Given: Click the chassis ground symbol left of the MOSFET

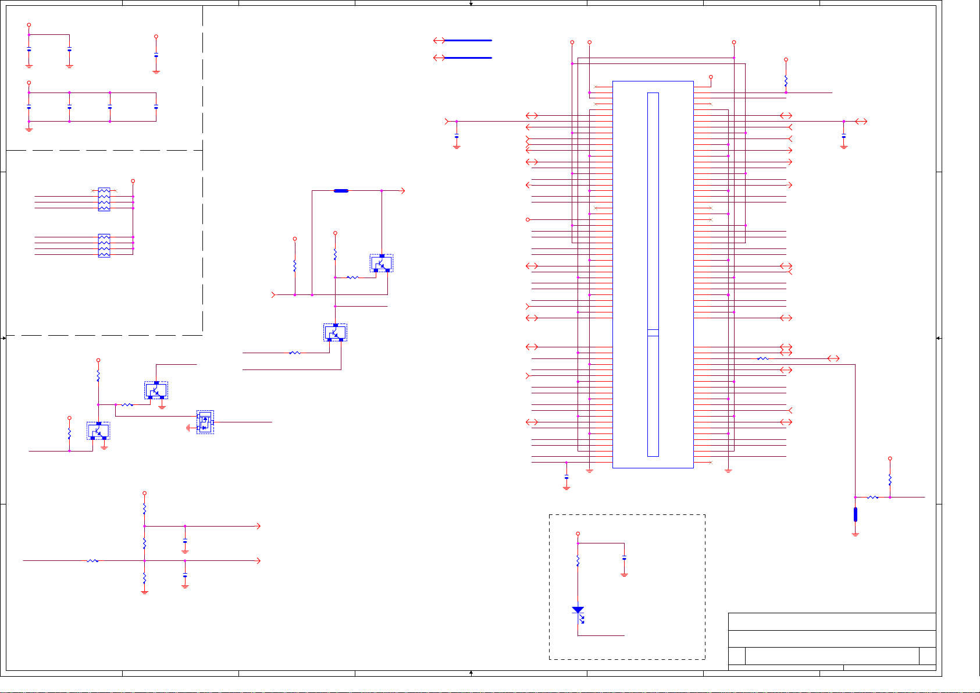Looking at the screenshot, I should point(188,428).
